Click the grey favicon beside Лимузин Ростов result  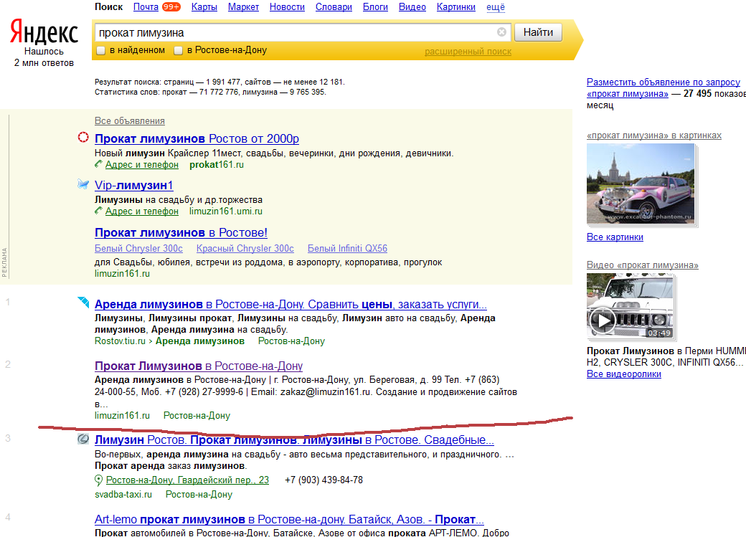(83, 439)
